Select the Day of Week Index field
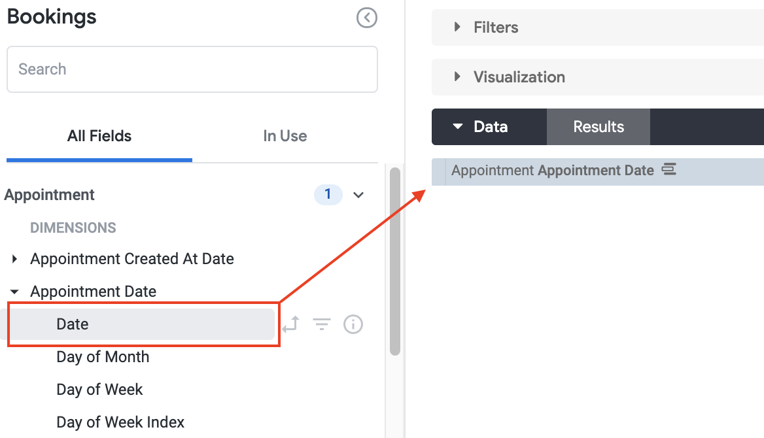Viewport: 764px width, 438px height. tap(120, 422)
